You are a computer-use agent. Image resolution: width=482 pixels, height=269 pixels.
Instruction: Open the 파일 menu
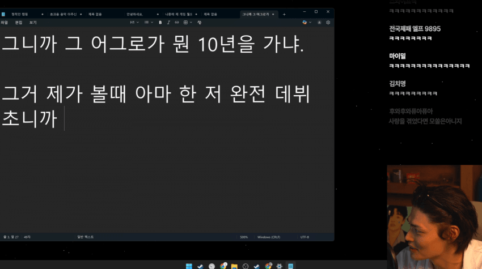[5, 22]
